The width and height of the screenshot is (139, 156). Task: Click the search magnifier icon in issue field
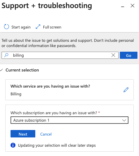tap(6, 55)
